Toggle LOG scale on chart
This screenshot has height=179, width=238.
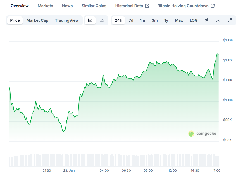194,20
